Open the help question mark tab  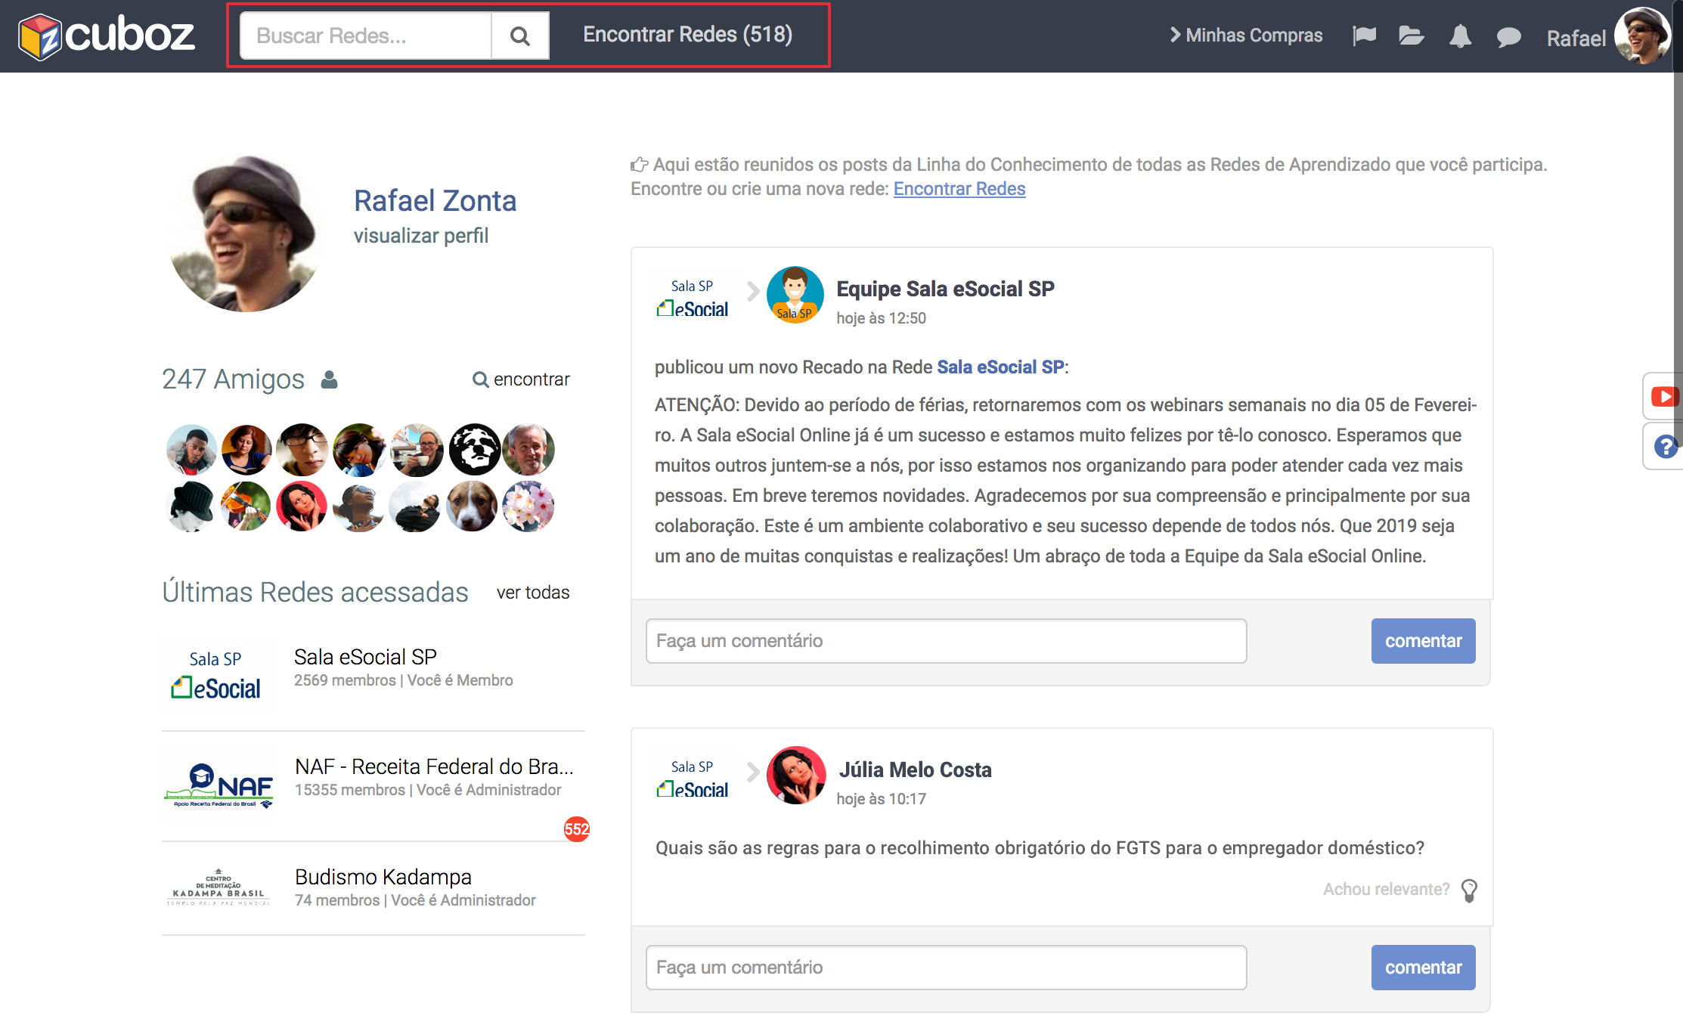(1665, 447)
